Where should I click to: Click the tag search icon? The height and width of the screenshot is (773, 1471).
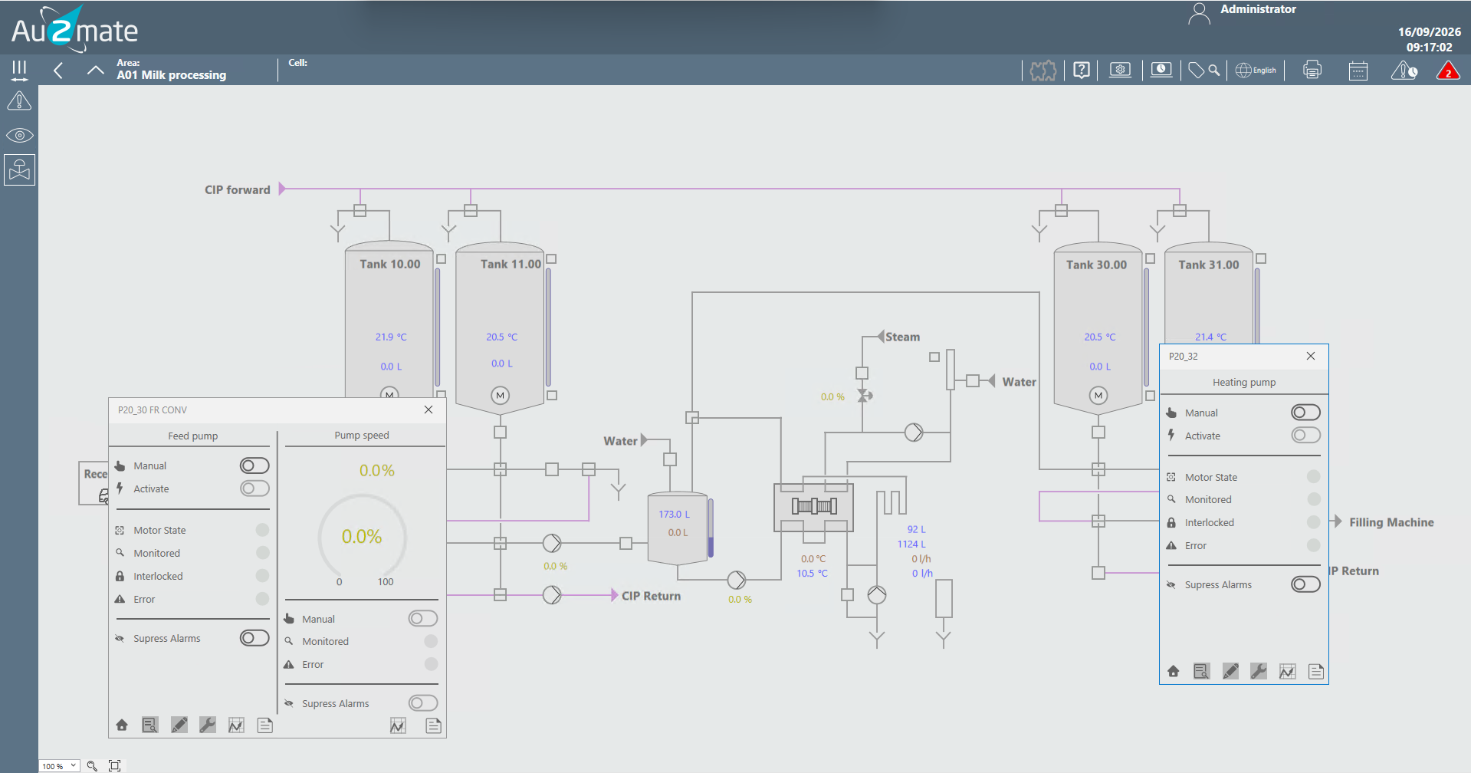click(1204, 71)
